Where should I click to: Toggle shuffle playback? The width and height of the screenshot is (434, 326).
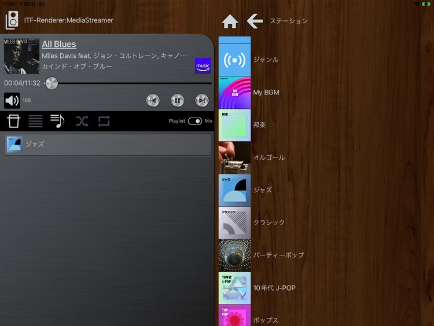coord(82,121)
